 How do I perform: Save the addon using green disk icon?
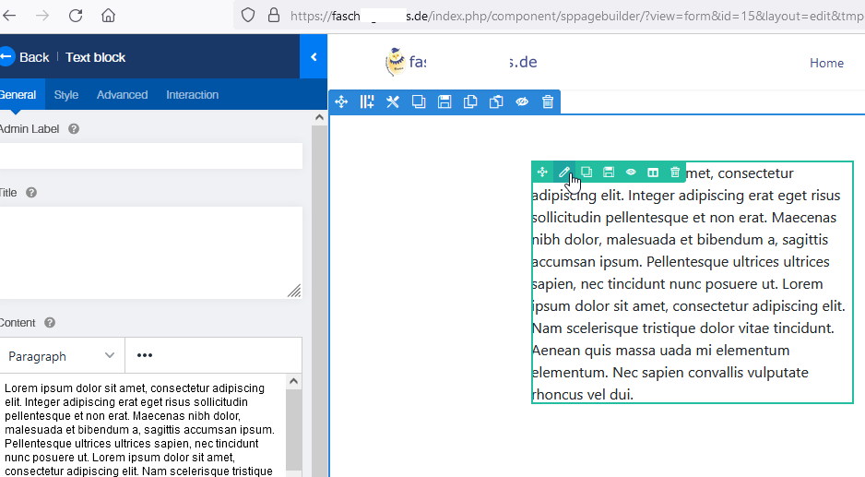tap(609, 173)
